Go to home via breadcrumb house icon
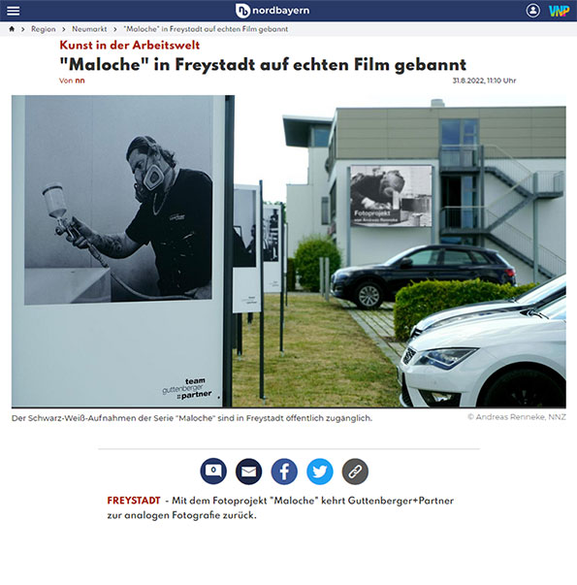The image size is (577, 585). pos(12,29)
